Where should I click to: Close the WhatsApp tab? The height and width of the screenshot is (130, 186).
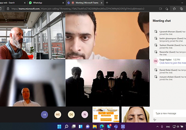click(63, 3)
